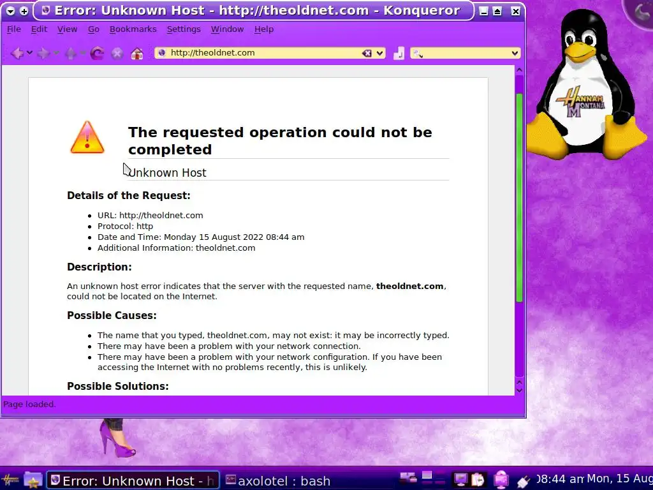This screenshot has height=490, width=653.
Task: Click the Tux penguin desktop widget
Action: [587, 84]
